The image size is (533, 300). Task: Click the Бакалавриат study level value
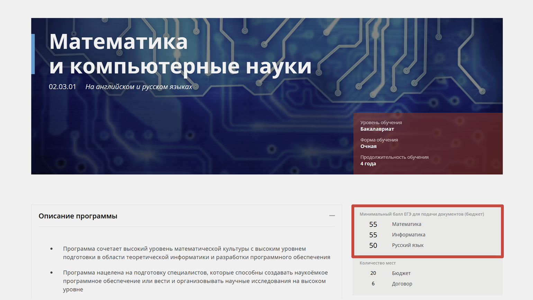click(377, 129)
